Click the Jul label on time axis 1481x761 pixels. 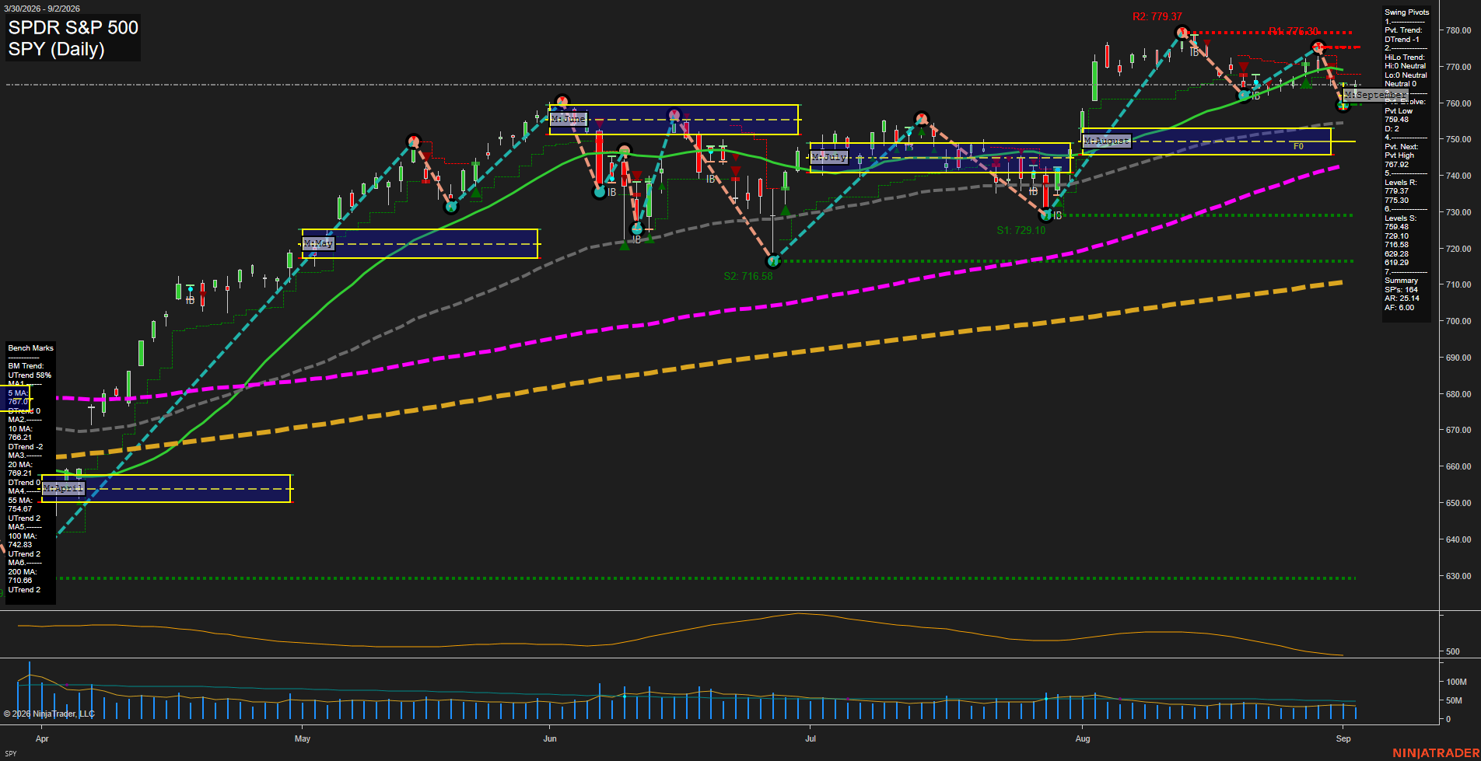[811, 738]
